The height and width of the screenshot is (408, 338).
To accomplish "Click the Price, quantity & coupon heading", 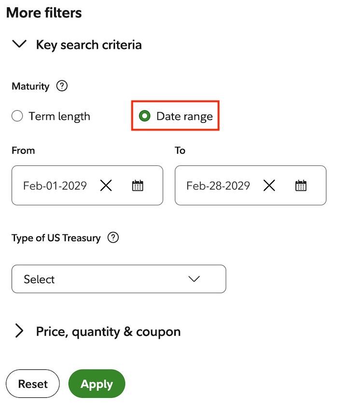I will (108, 332).
